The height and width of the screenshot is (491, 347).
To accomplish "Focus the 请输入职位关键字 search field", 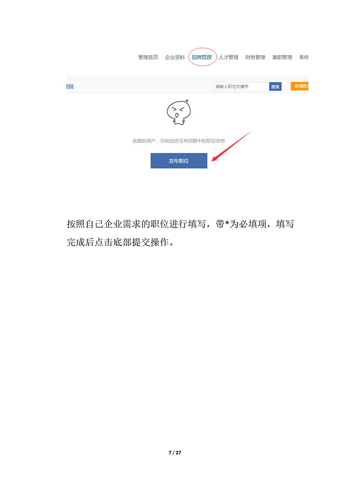I will [241, 86].
